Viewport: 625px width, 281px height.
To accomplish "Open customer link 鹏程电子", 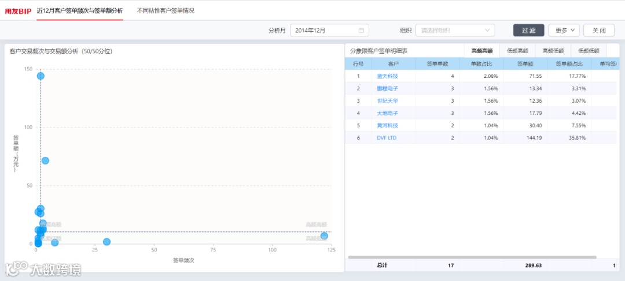I will click(387, 88).
